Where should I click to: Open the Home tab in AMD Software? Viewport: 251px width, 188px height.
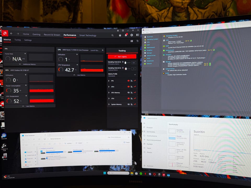pos(26,34)
